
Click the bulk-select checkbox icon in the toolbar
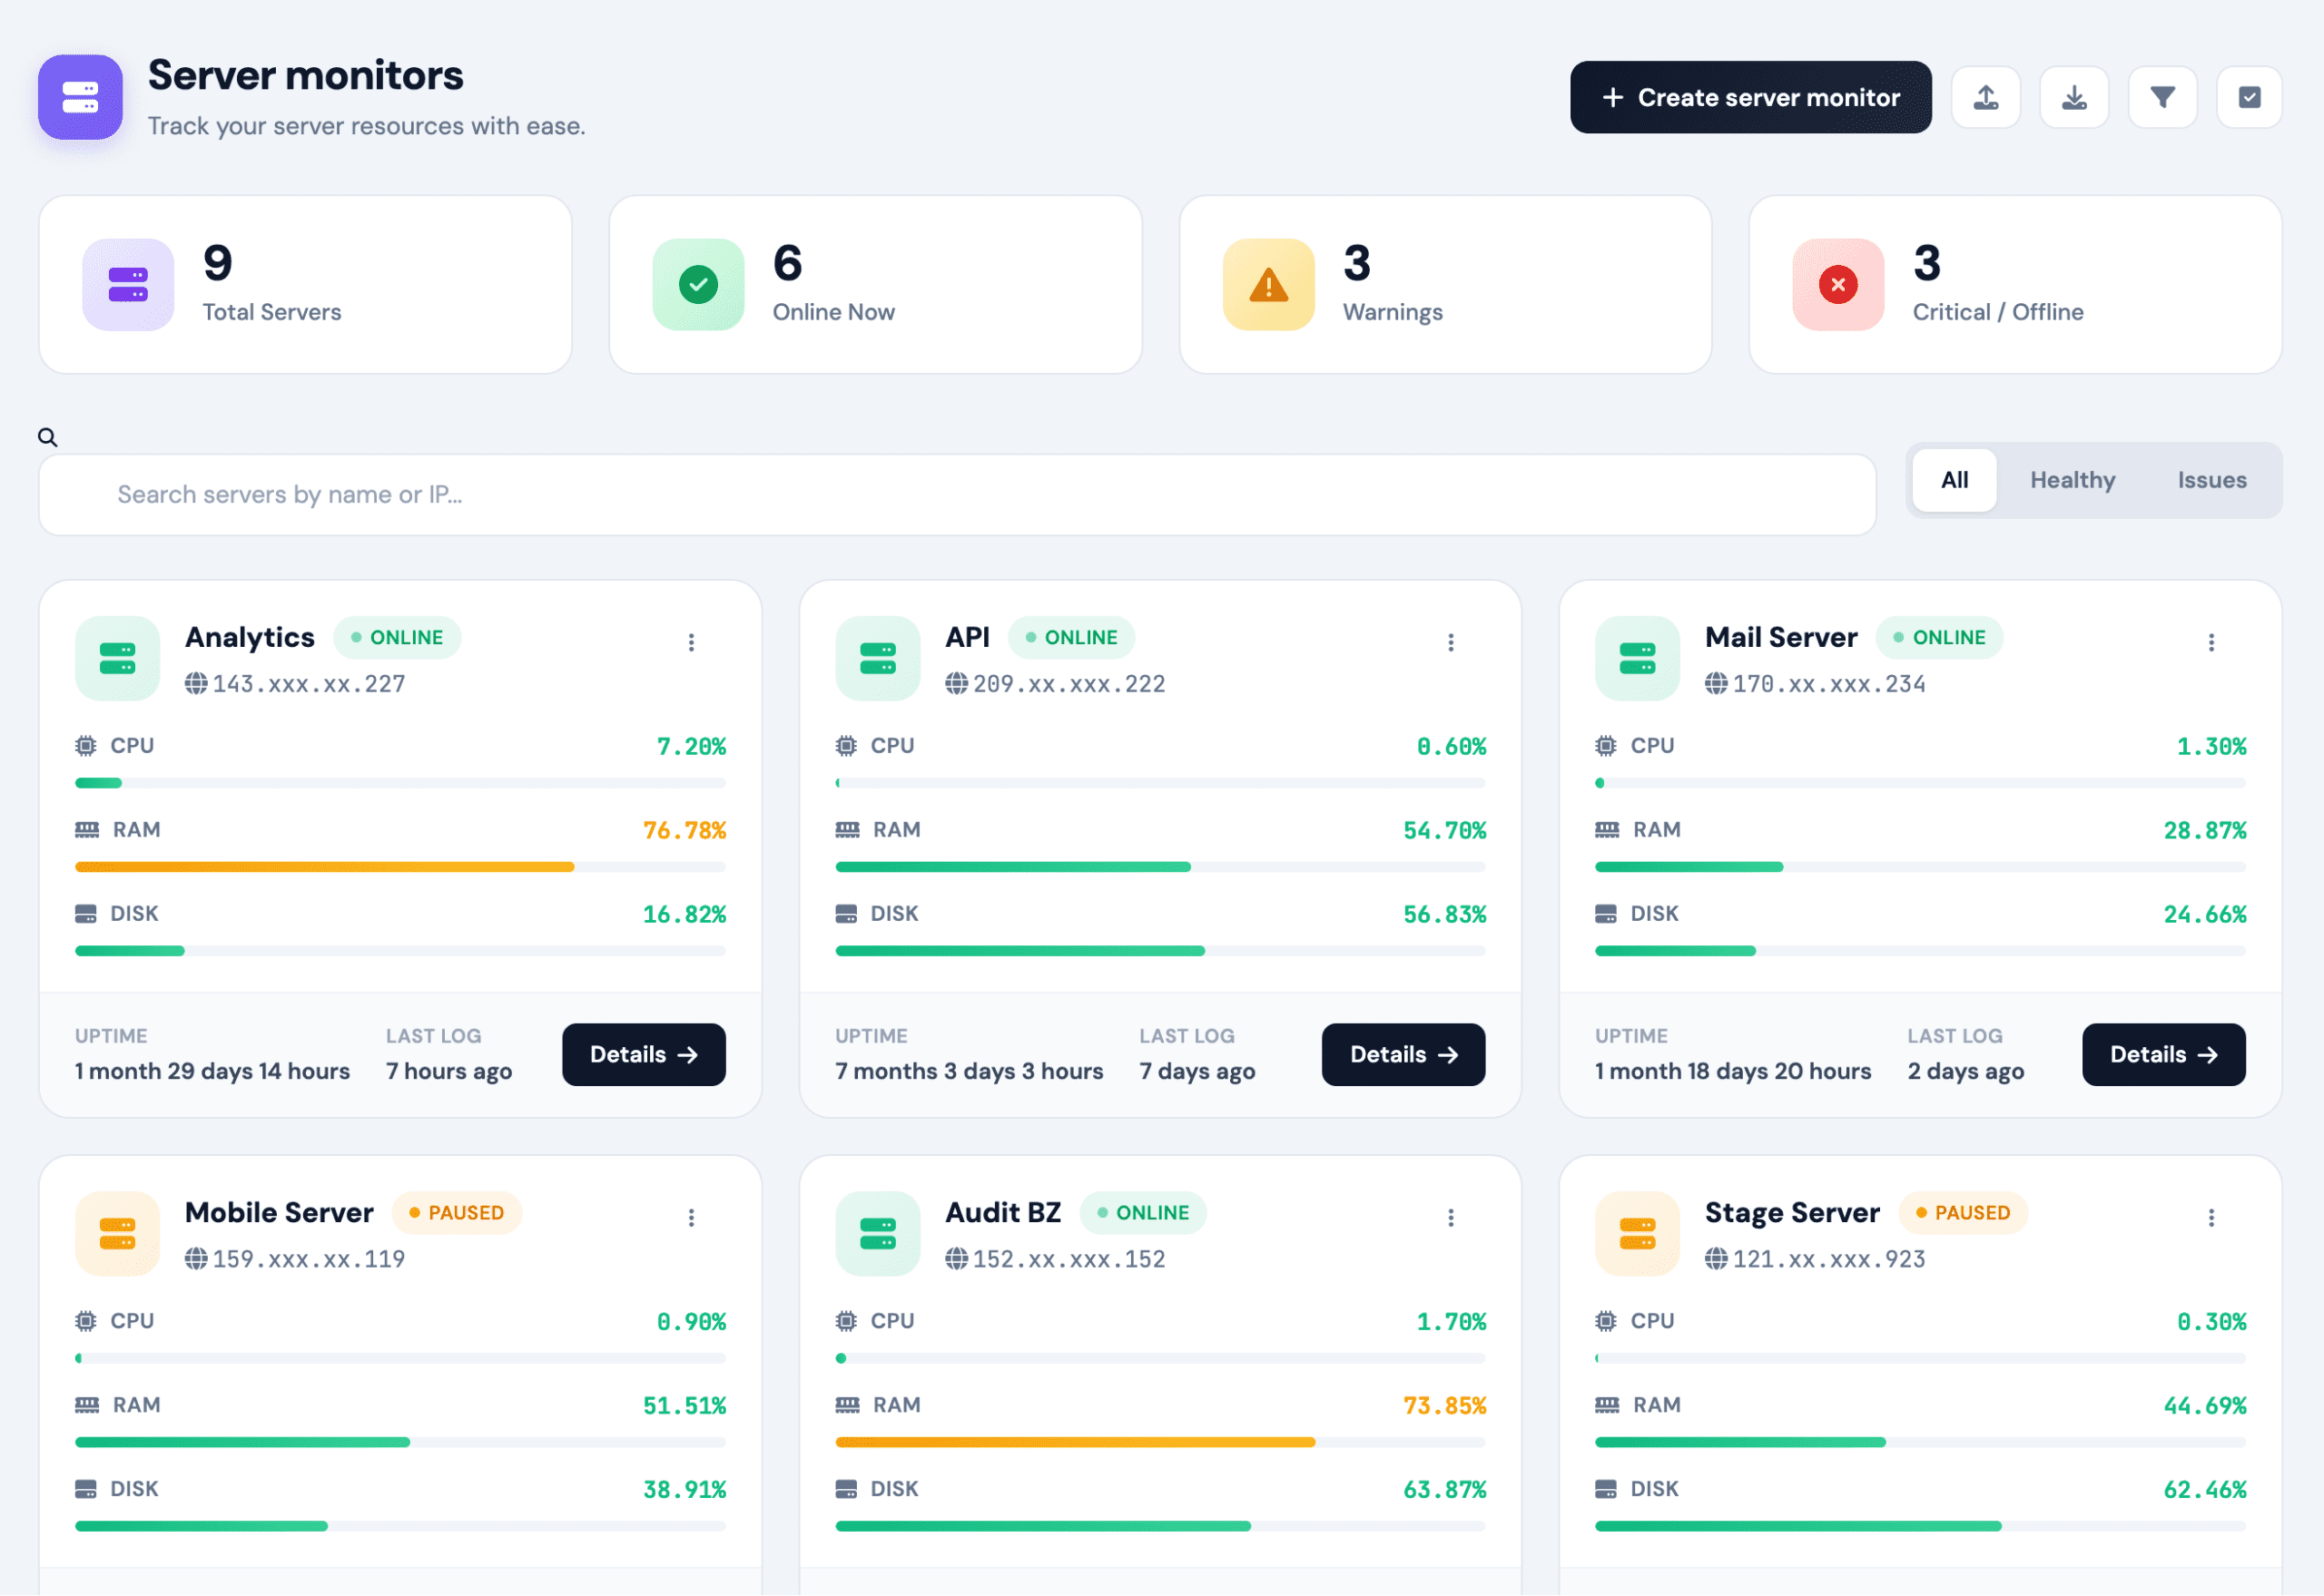(x=2249, y=97)
